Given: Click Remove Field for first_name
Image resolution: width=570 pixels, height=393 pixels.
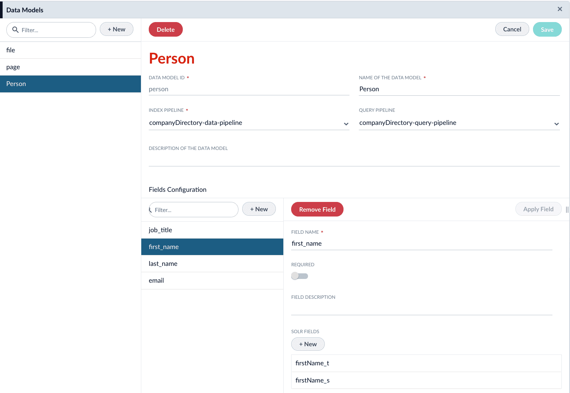Looking at the screenshot, I should pos(317,209).
